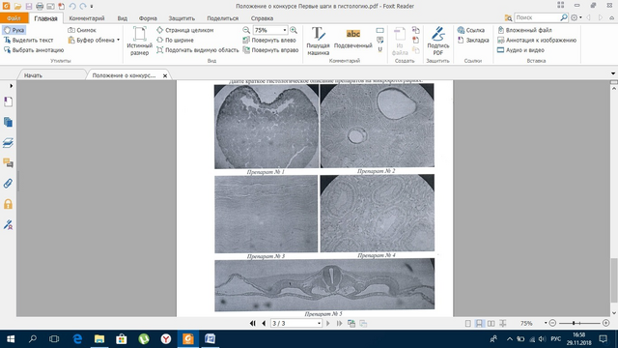Image resolution: width=618 pixels, height=348 pixels.
Task: Open the Файл menu
Action: click(x=14, y=18)
